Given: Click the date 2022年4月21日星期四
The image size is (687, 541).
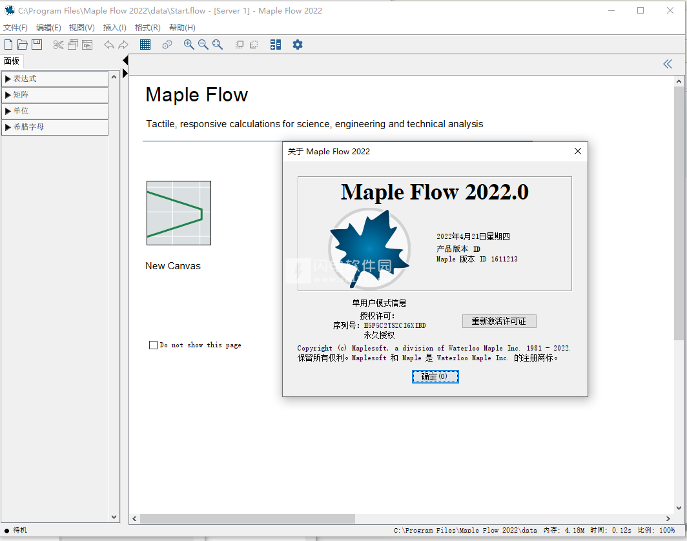Looking at the screenshot, I should [x=473, y=236].
